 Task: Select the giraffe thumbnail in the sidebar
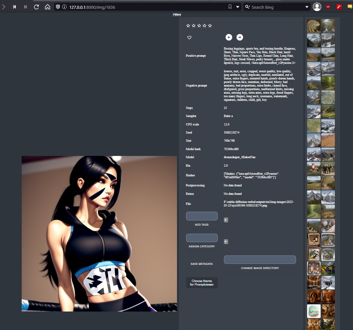(328, 111)
